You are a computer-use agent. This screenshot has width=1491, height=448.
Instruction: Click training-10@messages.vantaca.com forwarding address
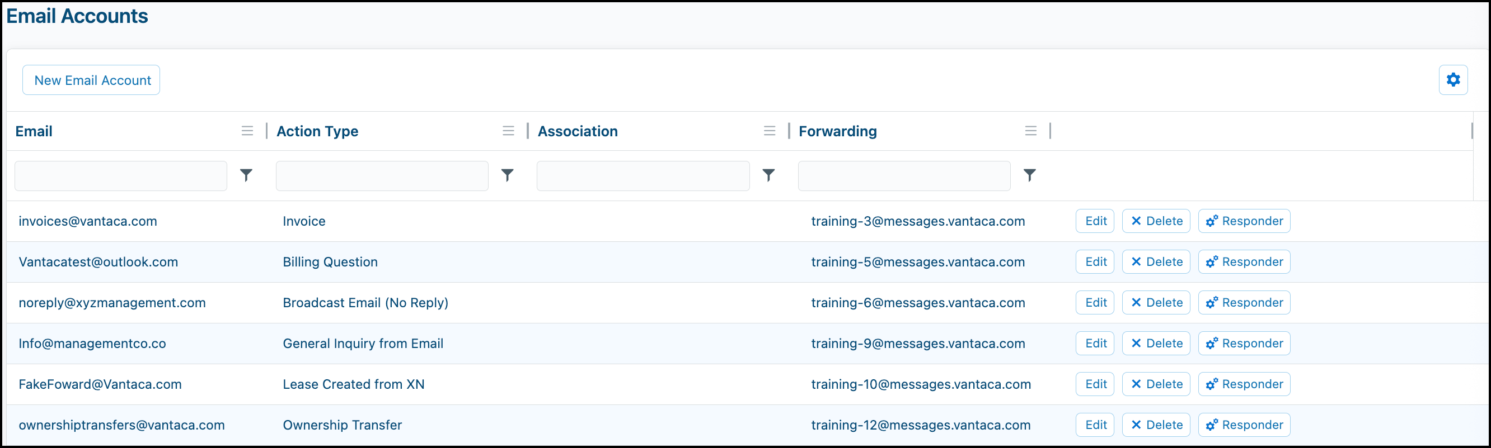[x=921, y=384]
